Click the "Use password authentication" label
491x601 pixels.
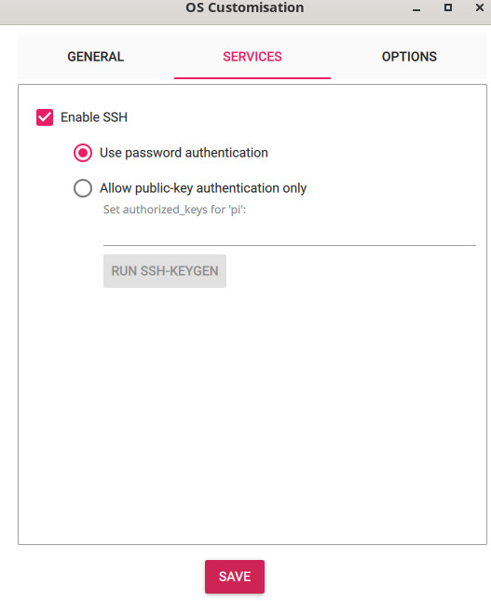tap(184, 153)
